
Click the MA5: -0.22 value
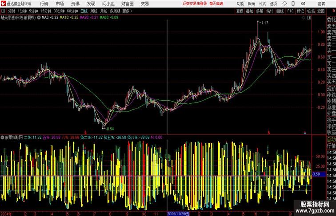(50, 18)
